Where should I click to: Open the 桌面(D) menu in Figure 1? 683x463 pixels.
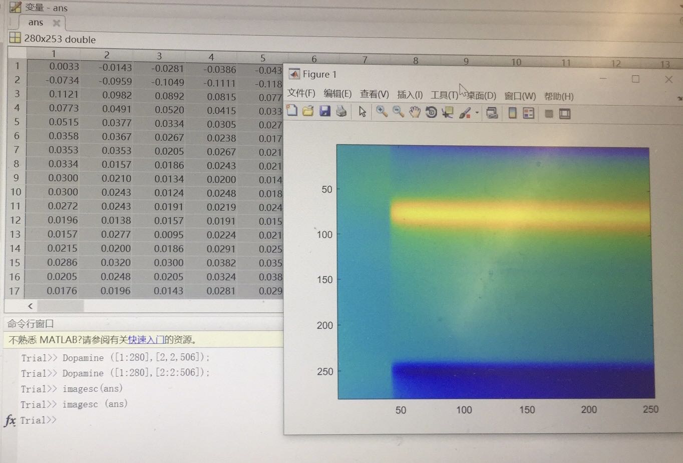[x=481, y=95]
